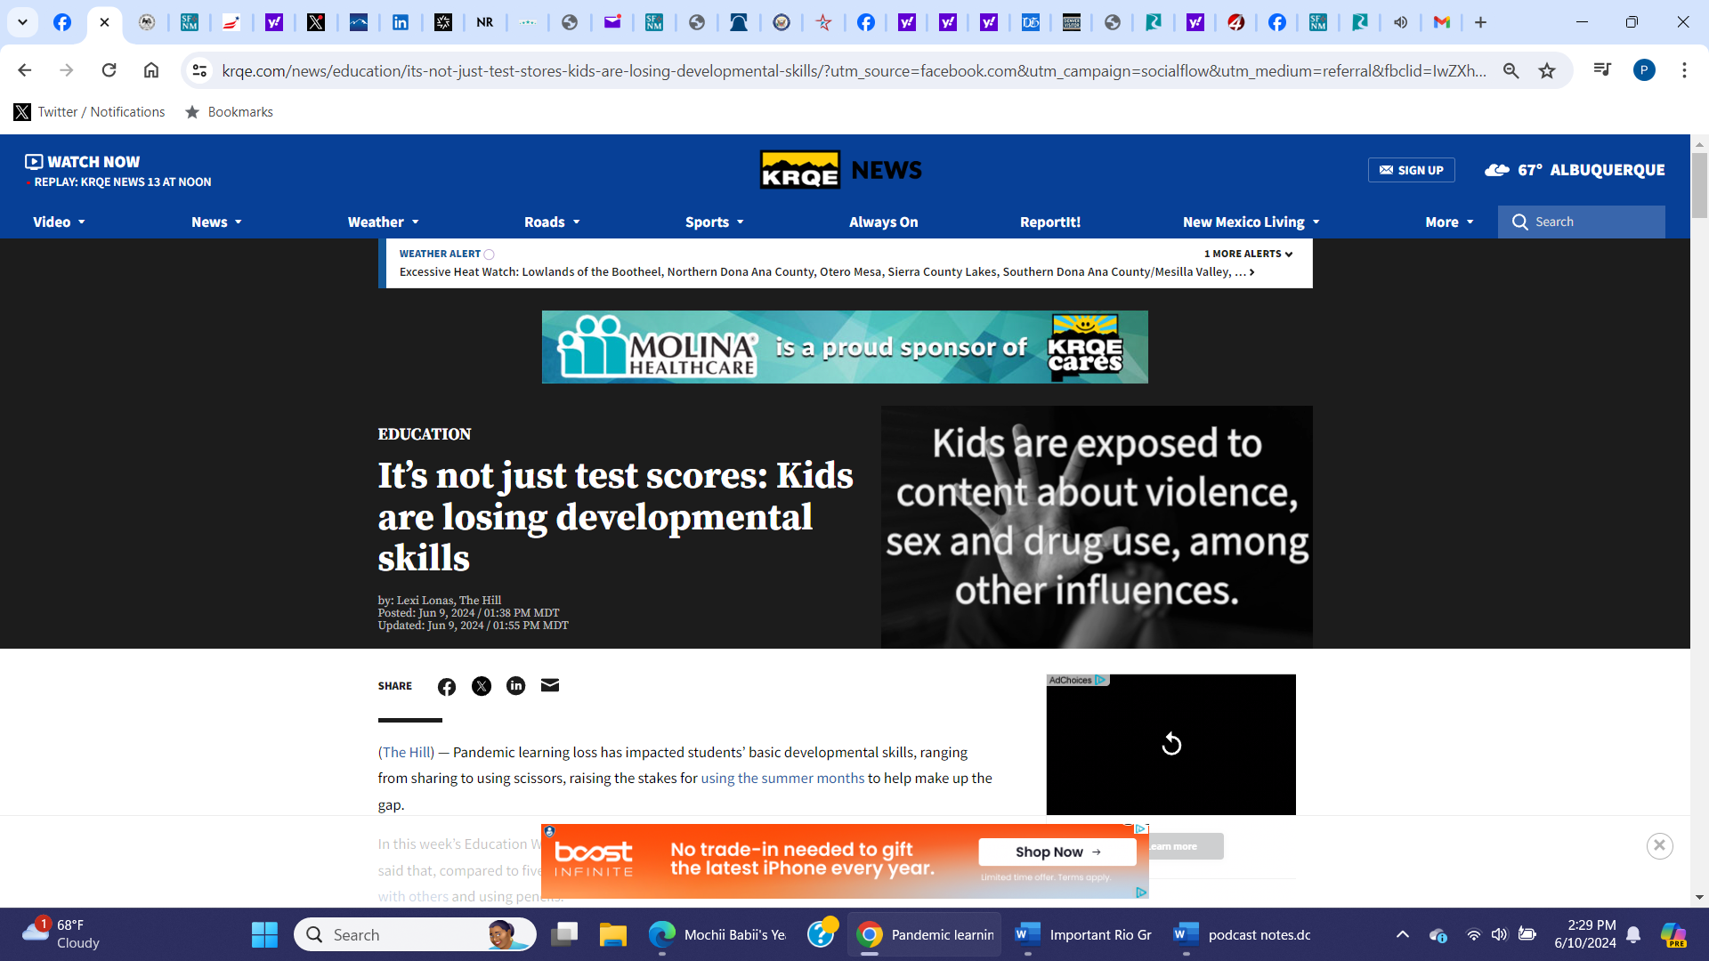Expand the Video nav dropdown
Viewport: 1709px width, 961px height.
[x=60, y=222]
